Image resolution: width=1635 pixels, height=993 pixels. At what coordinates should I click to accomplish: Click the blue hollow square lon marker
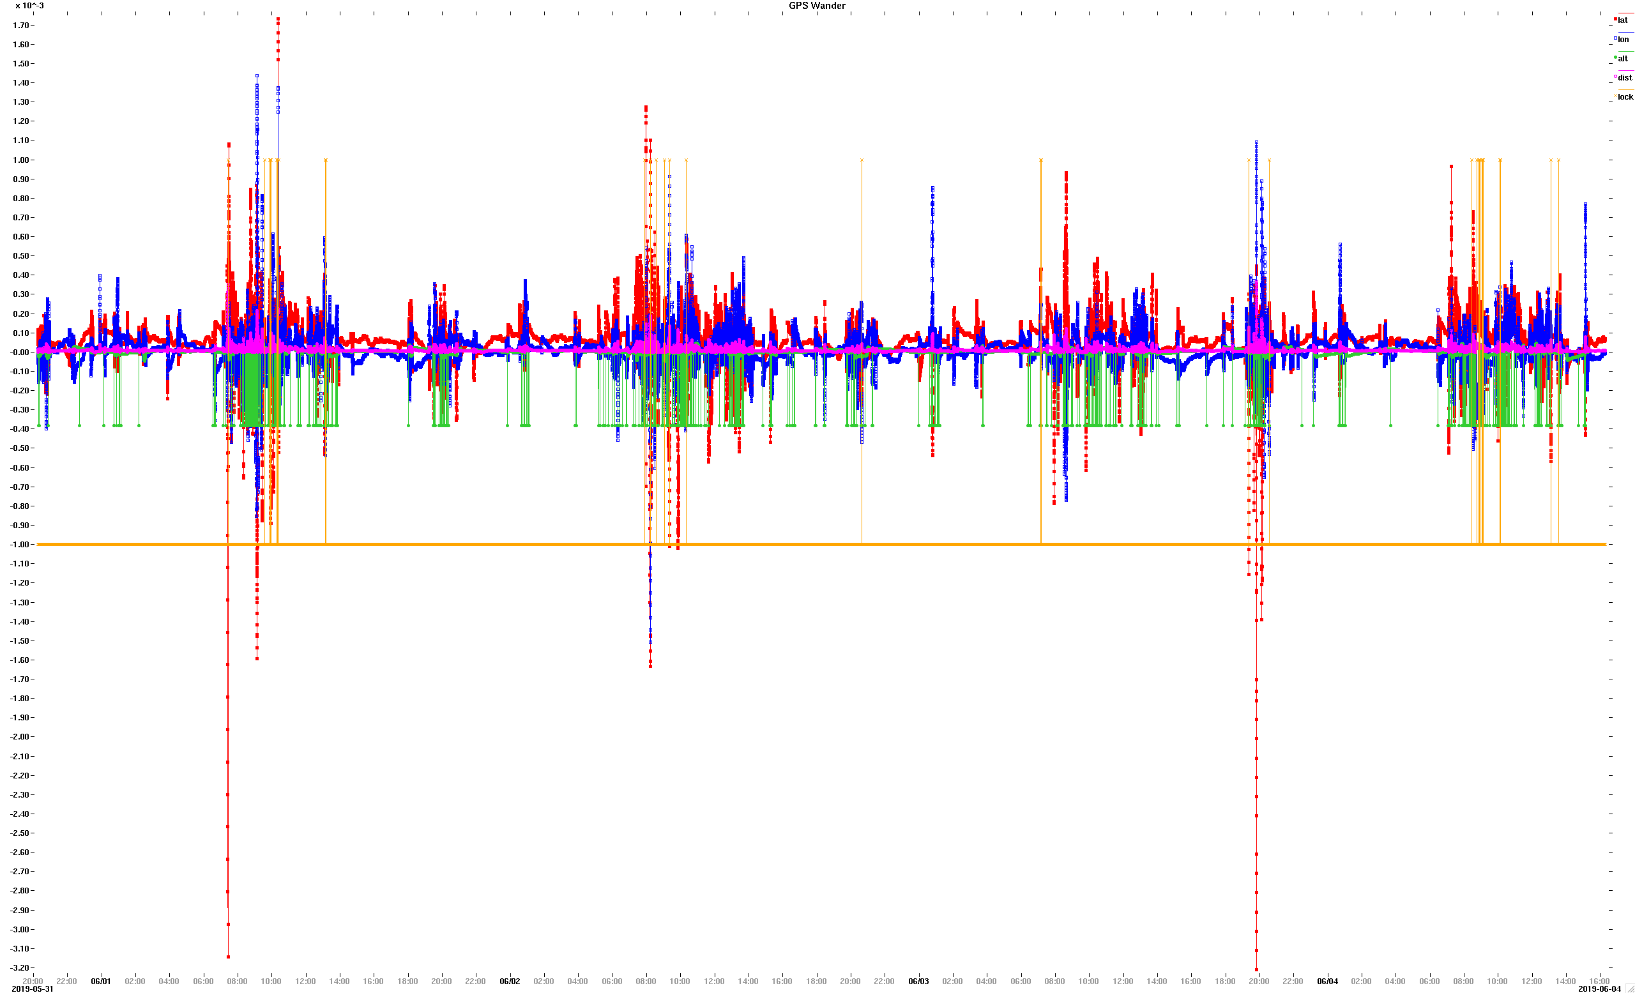point(1616,38)
